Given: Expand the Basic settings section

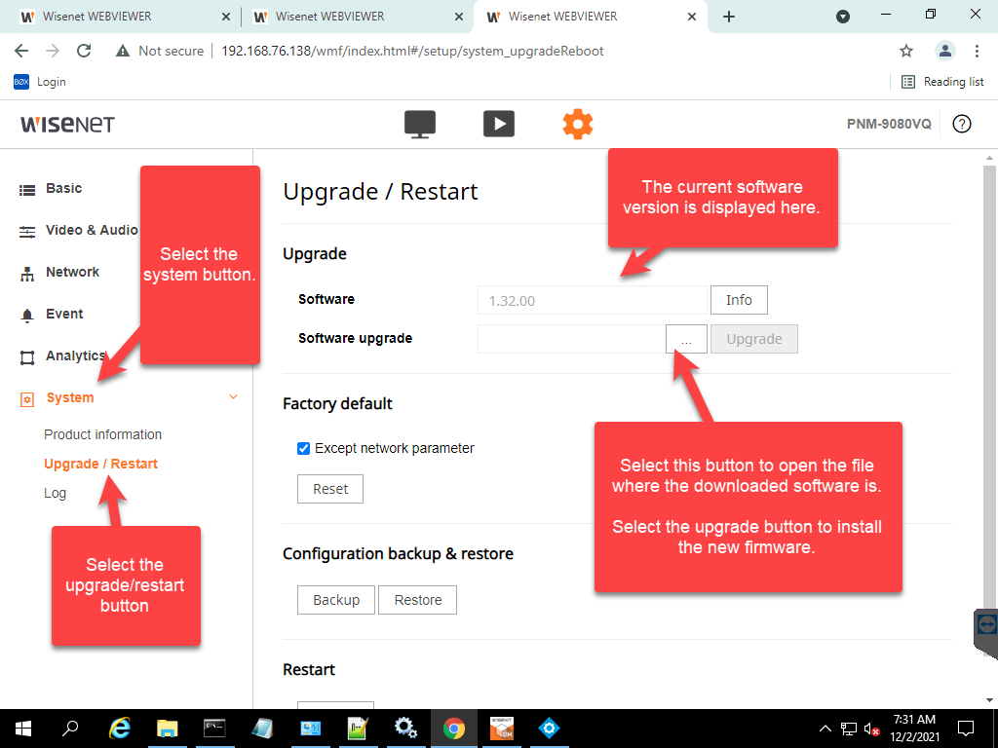Looking at the screenshot, I should pos(63,188).
